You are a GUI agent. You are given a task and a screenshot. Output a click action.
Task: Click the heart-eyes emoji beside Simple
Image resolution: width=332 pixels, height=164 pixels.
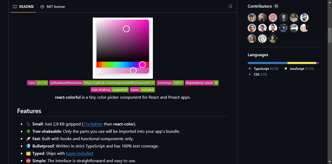(x=28, y=161)
